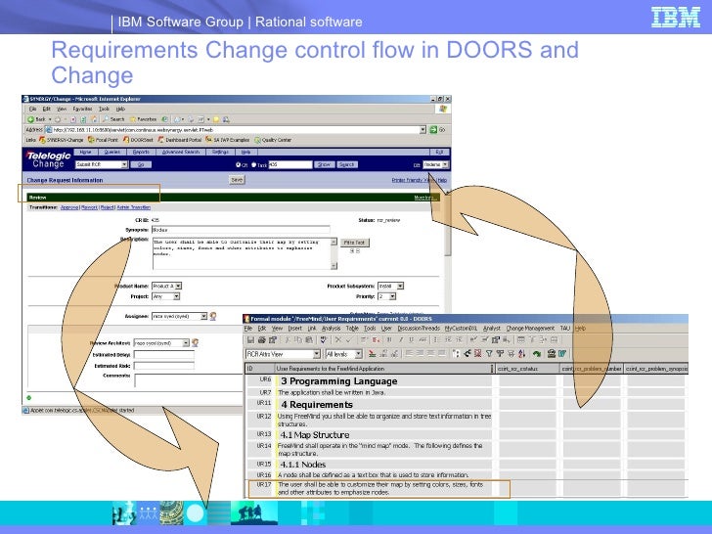The width and height of the screenshot is (712, 534).
Task: Open the DOORSnet link in the Links bar
Action: [139, 140]
